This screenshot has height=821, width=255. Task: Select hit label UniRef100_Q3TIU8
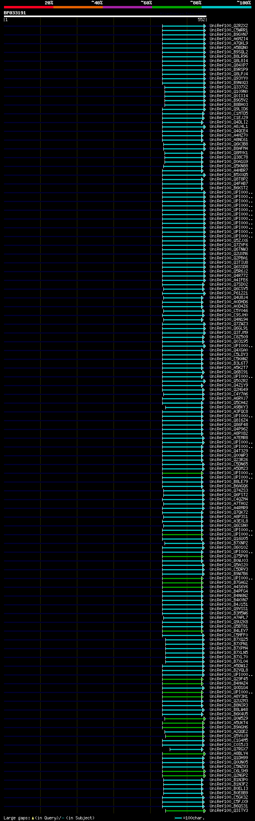click(229, 262)
